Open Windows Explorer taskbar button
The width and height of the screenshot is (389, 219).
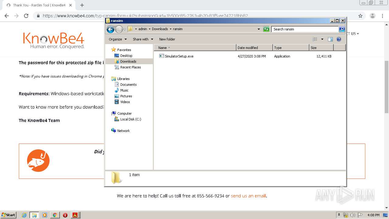pos(34,215)
